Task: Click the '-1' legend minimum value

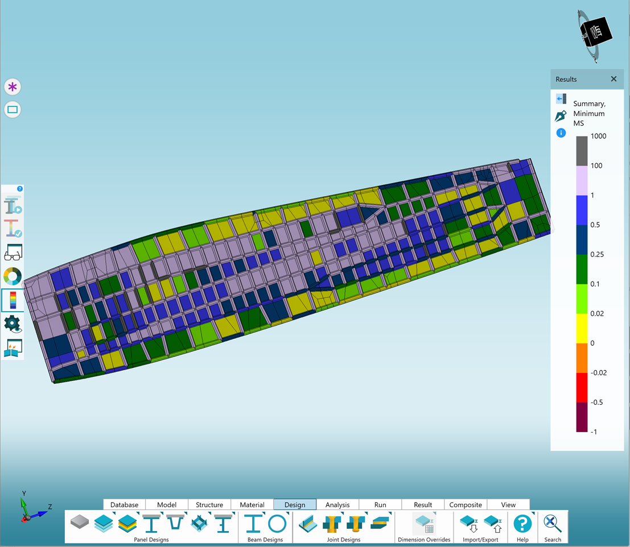Action: tap(594, 432)
